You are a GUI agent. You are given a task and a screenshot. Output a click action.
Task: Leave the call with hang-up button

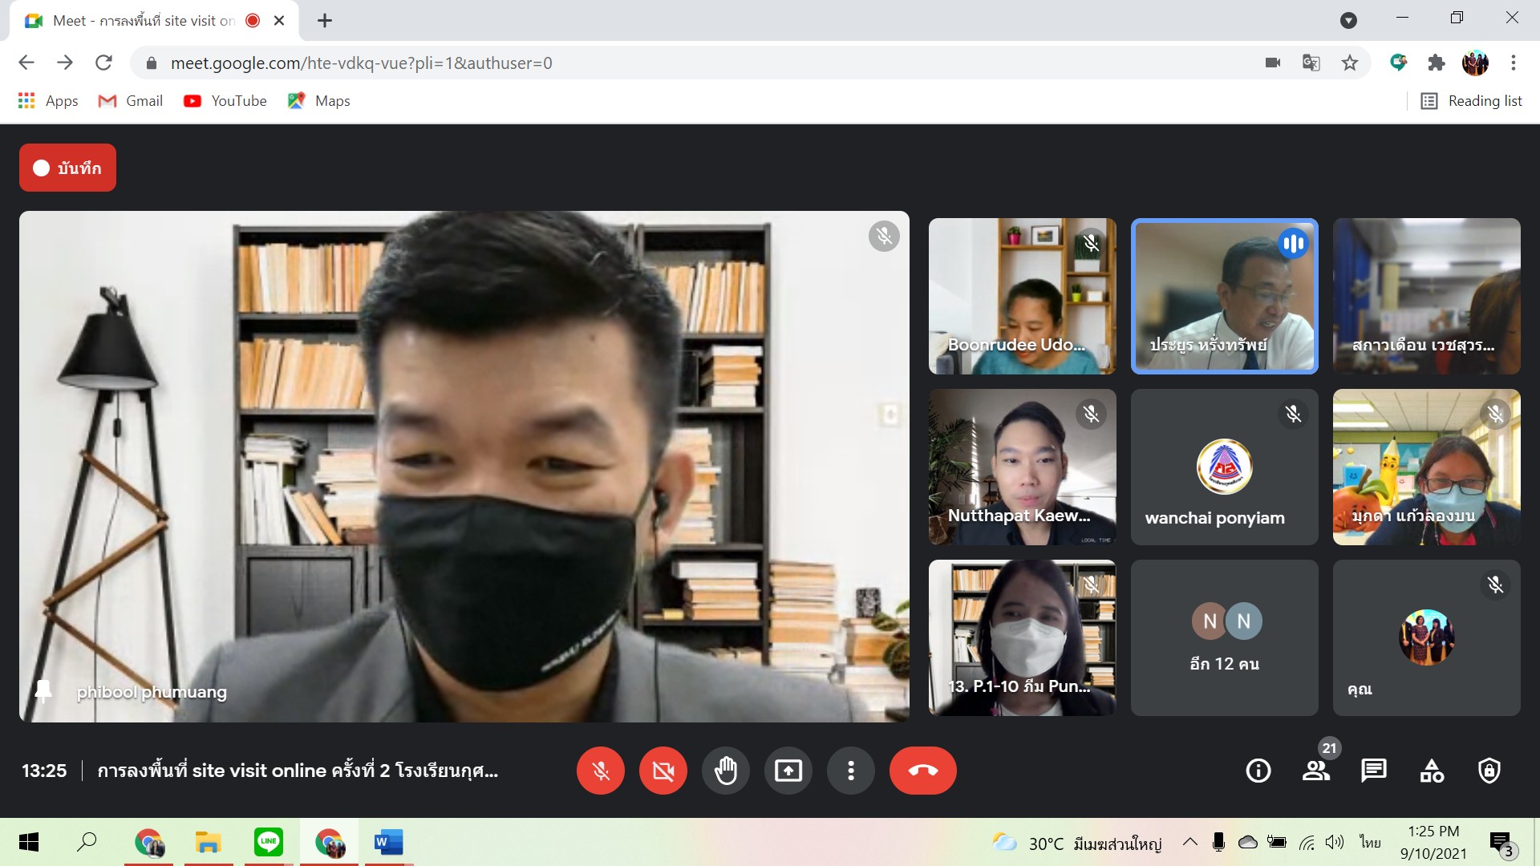pyautogui.click(x=922, y=771)
